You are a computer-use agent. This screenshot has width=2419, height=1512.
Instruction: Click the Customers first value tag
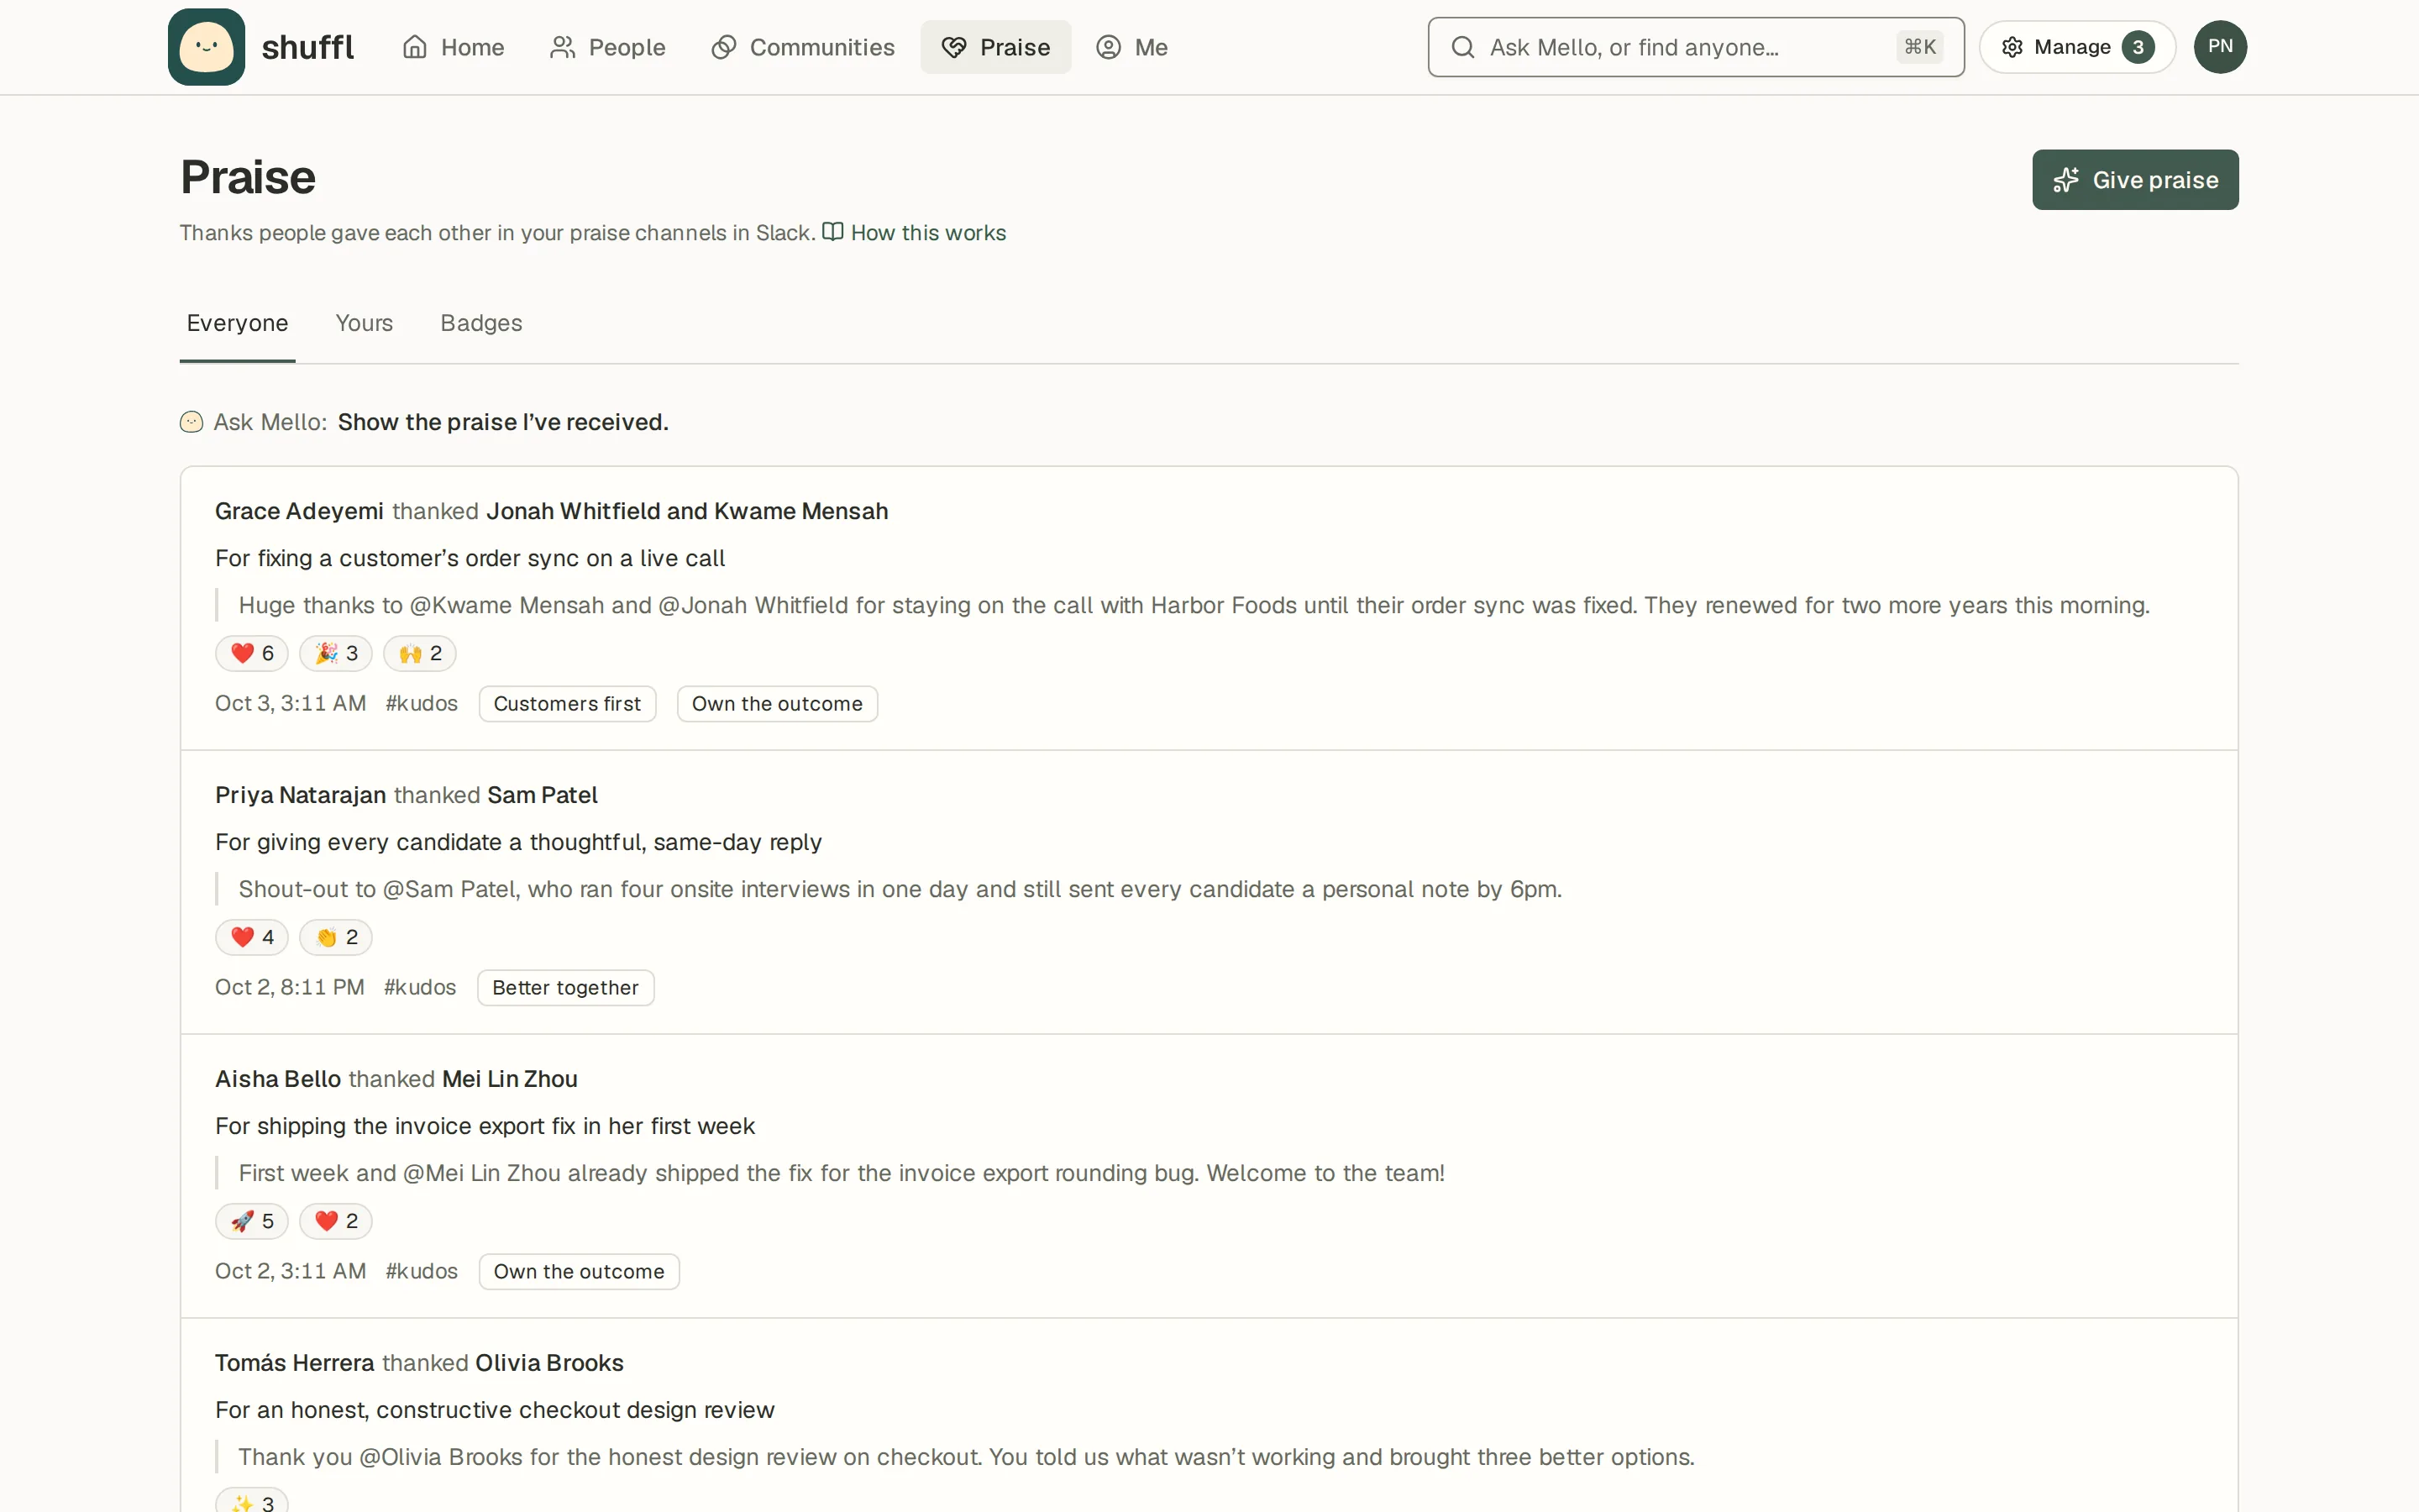click(567, 704)
